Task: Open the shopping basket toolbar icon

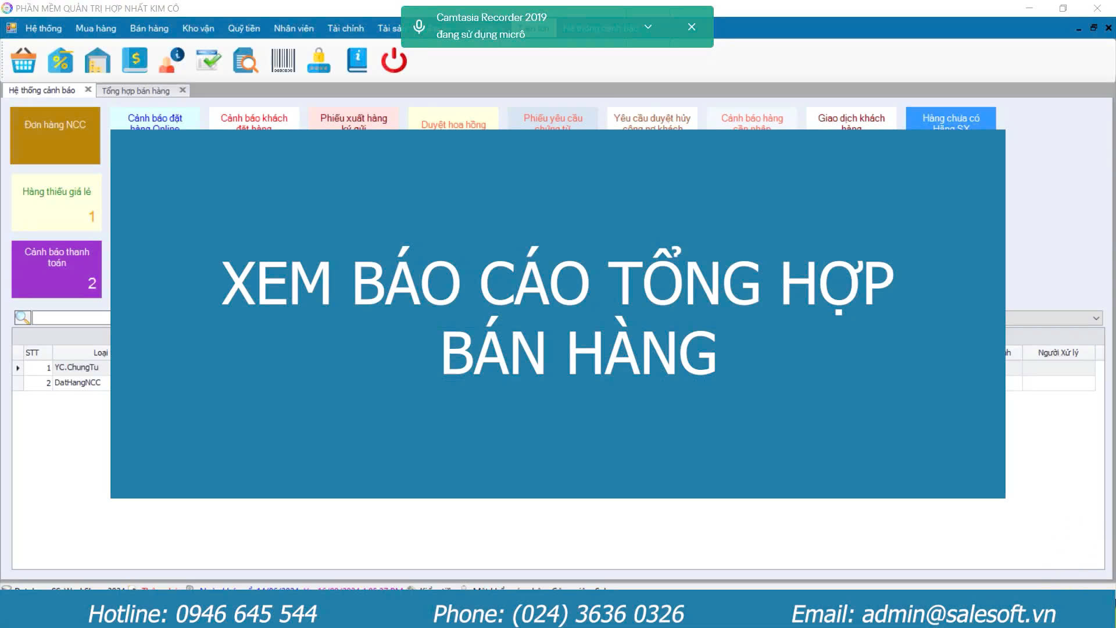Action: tap(23, 60)
